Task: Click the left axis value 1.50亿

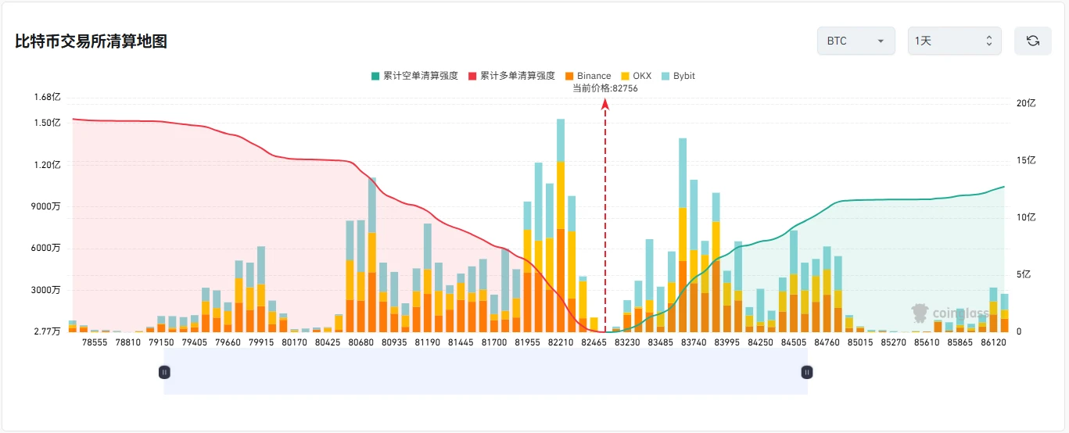Action: [x=47, y=123]
